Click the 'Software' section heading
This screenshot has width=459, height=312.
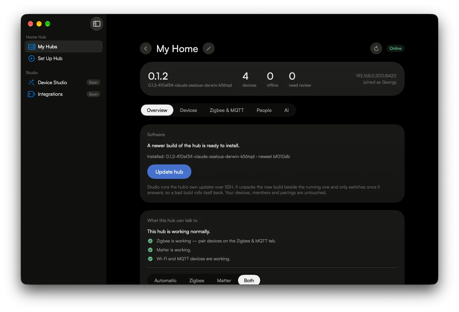tap(156, 135)
